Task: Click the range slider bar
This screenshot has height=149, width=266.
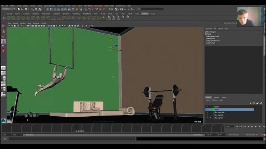Action: coord(114,135)
